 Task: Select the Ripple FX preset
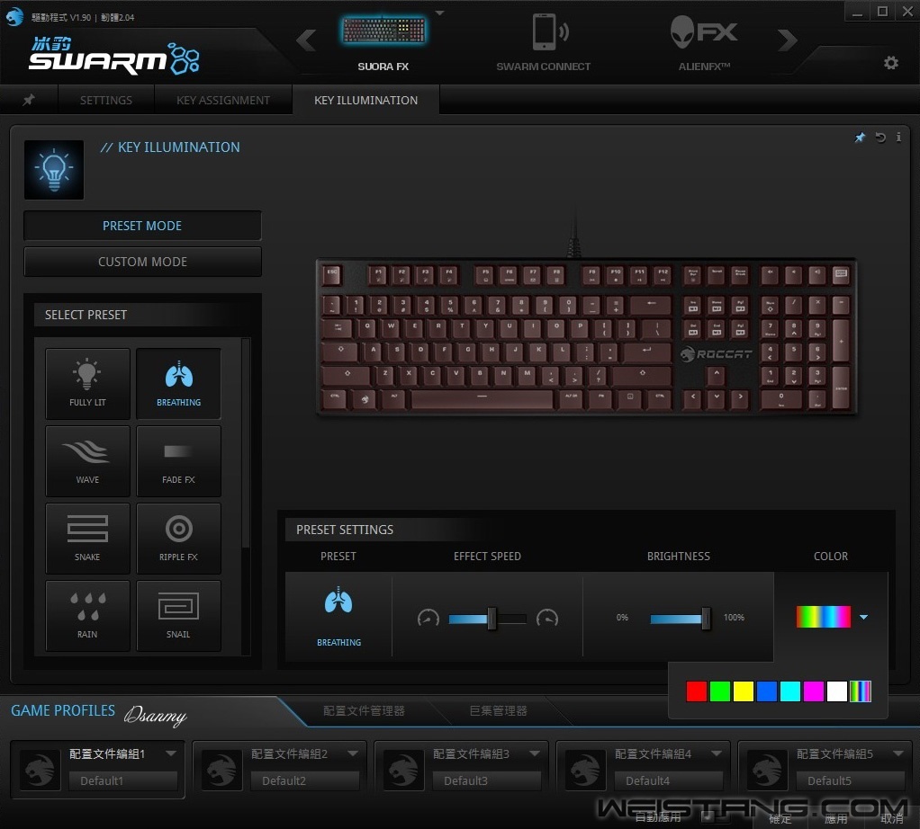pyautogui.click(x=178, y=539)
